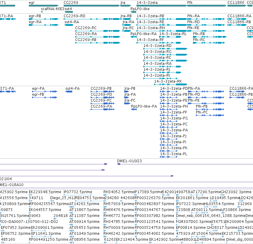Image resolution: width=253 pixels, height=244 pixels.
Task: Open the sut4-RA transcript label
Action: [72, 22]
